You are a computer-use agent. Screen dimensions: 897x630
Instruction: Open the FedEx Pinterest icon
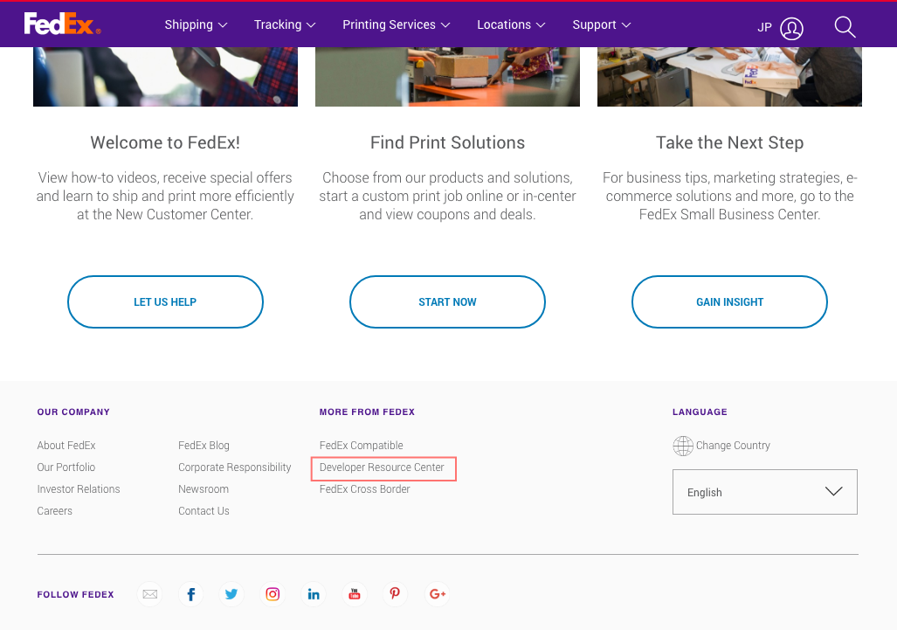(x=395, y=594)
